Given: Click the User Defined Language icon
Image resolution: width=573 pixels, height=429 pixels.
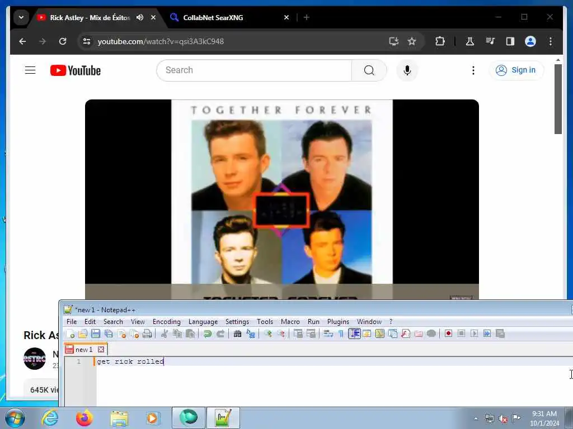Looking at the screenshot, I should click(367, 334).
